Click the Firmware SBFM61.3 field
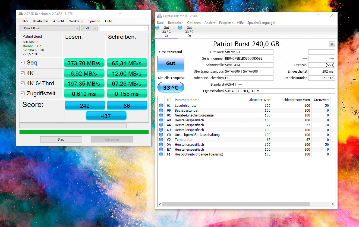359x227 pixels. coord(249,52)
